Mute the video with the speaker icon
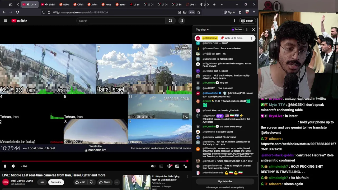The image size is (338, 190). click(13, 166)
